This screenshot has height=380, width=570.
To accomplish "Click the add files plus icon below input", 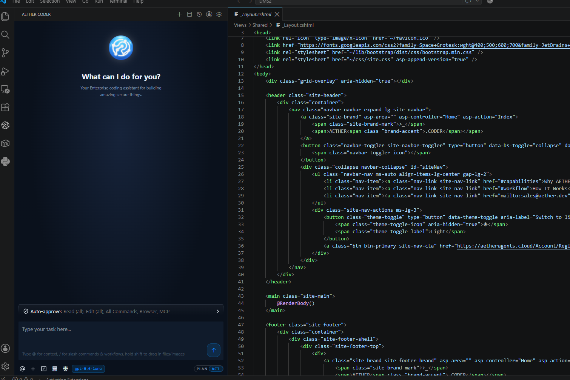I will coord(33,369).
